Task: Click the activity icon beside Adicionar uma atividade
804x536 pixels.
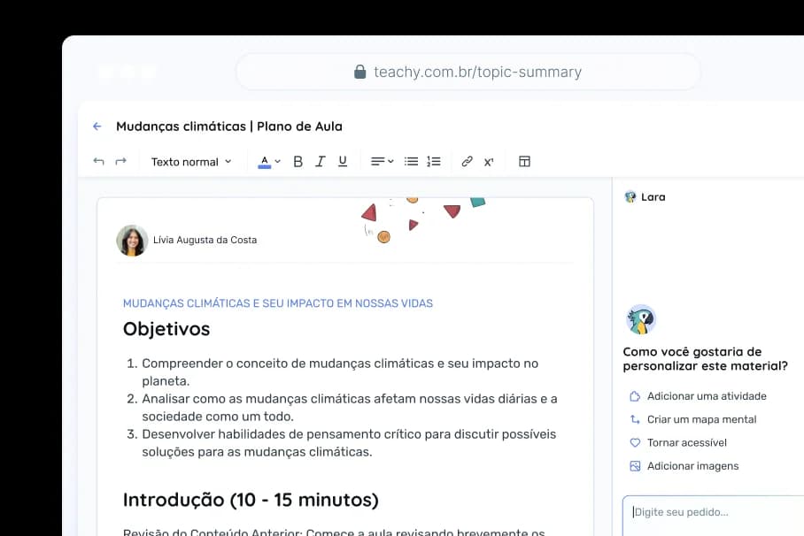Action: (635, 396)
